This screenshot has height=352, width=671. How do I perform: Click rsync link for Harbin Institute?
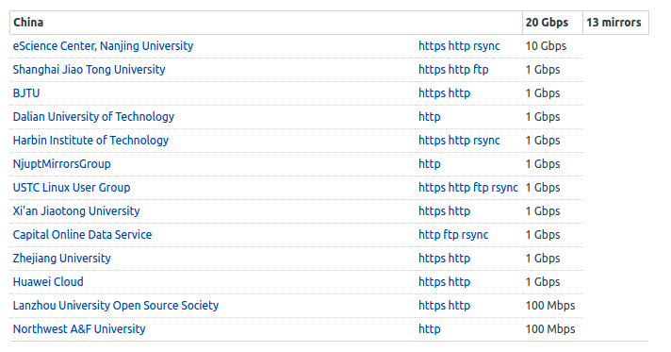(486, 141)
